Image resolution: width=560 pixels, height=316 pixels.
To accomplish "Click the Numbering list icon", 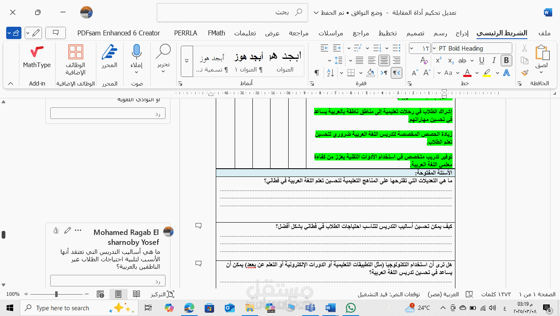I will click(x=376, y=48).
